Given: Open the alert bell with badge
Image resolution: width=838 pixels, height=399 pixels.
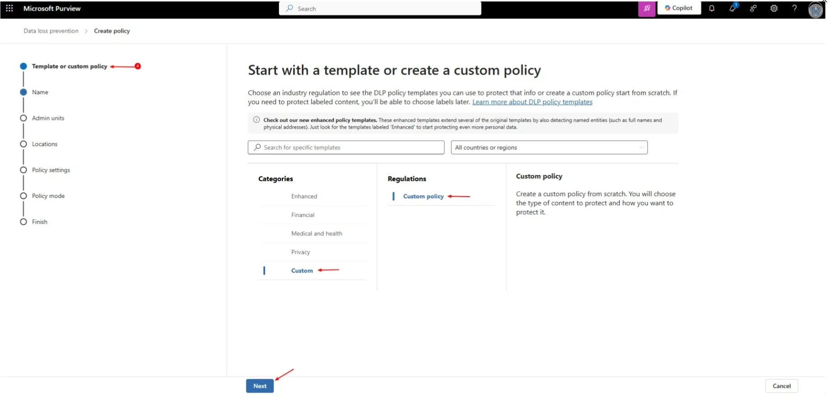Looking at the screenshot, I should (733, 8).
